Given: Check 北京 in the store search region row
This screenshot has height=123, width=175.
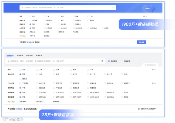Looking at the screenshot, I should tap(30, 16).
